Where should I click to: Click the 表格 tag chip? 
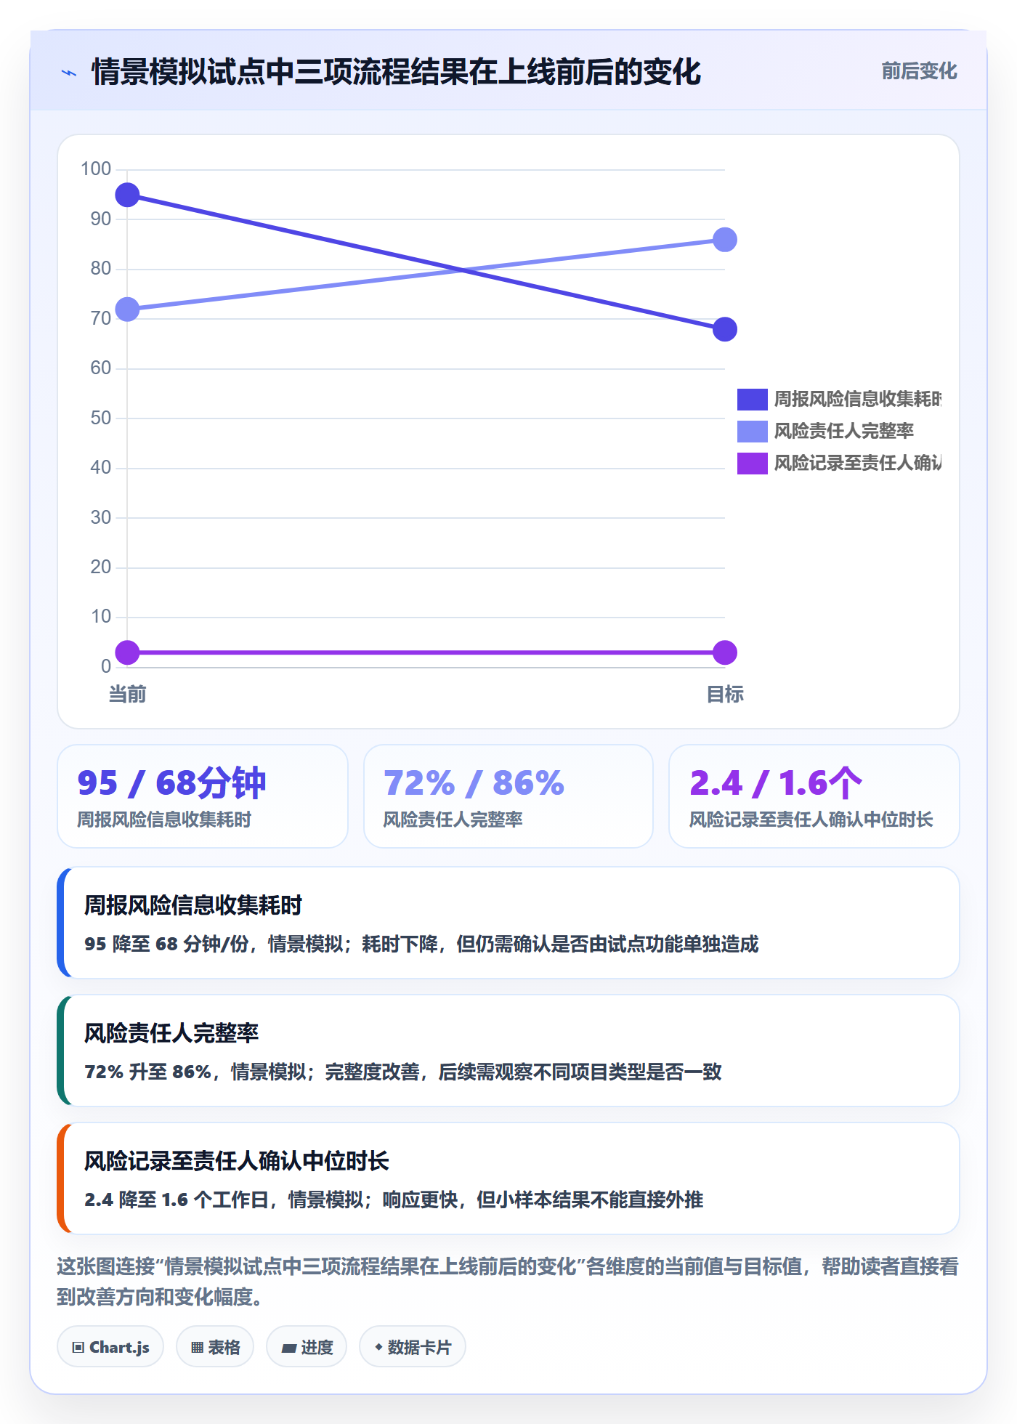[215, 1347]
